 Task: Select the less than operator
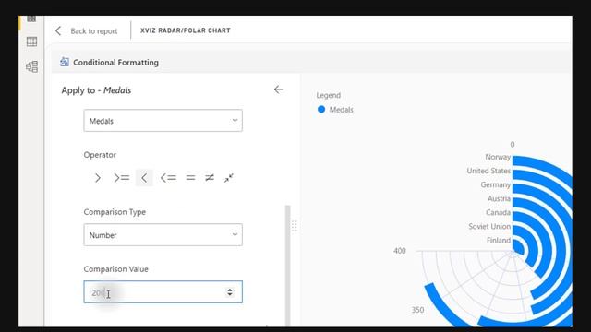click(144, 178)
